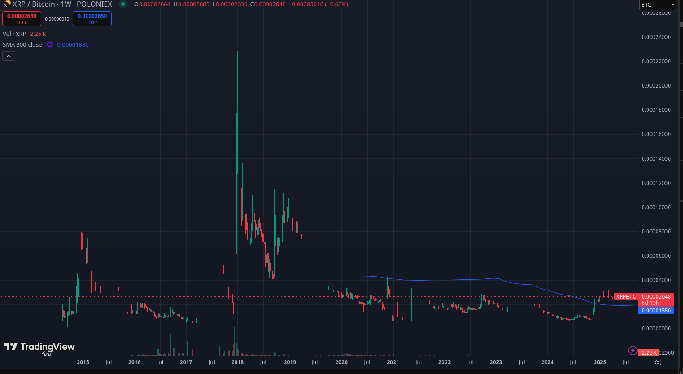Click the Jul label between 2022 and 2023
Viewport: 683px width, 374px height.
pos(470,362)
